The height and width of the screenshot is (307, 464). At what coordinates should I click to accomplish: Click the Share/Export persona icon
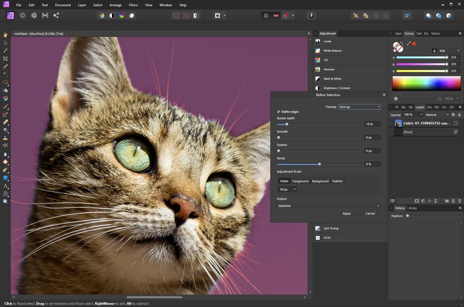[56, 16]
